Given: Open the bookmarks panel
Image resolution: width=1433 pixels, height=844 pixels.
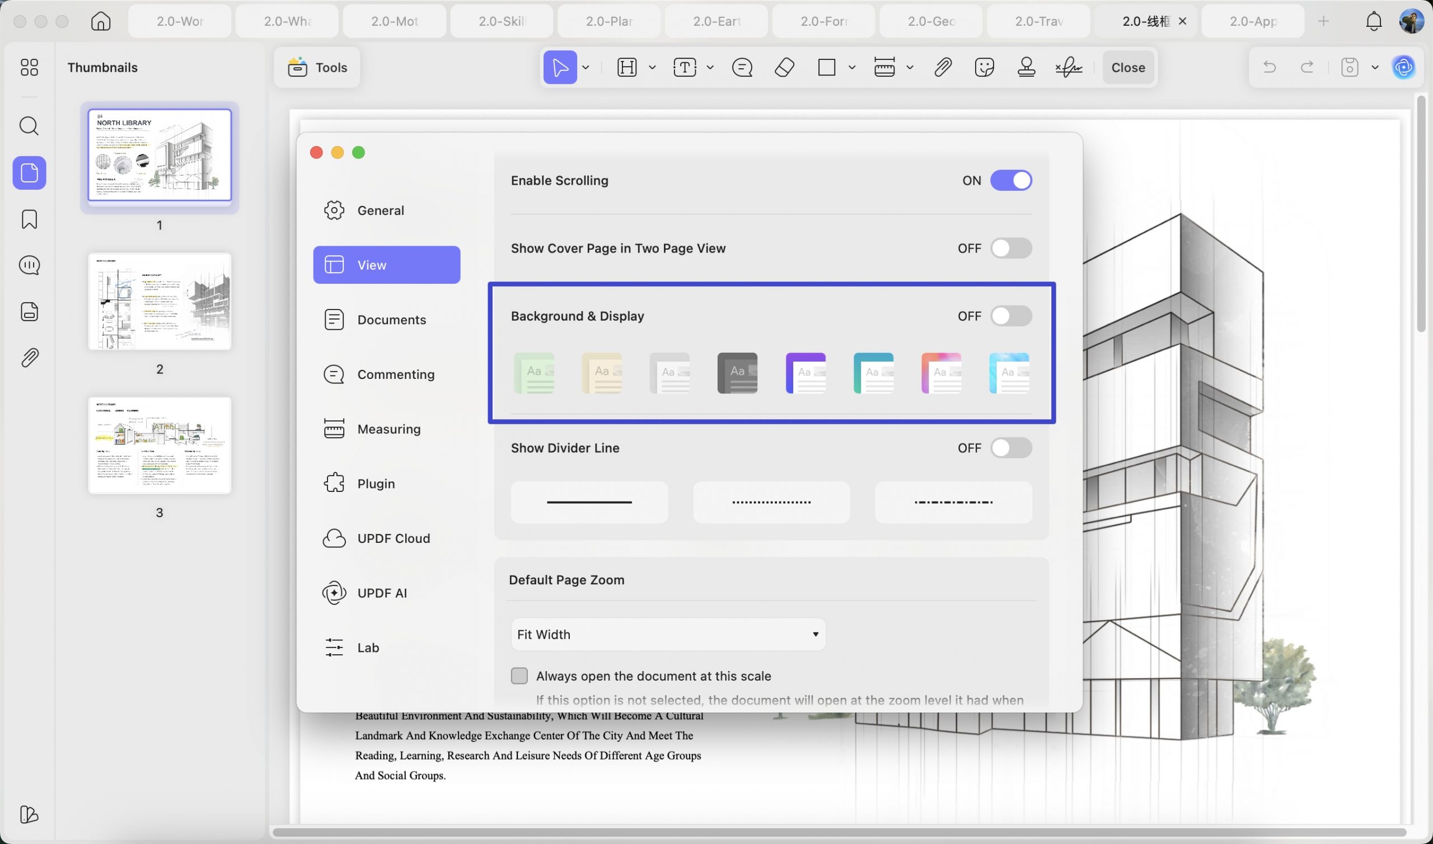Looking at the screenshot, I should (29, 219).
